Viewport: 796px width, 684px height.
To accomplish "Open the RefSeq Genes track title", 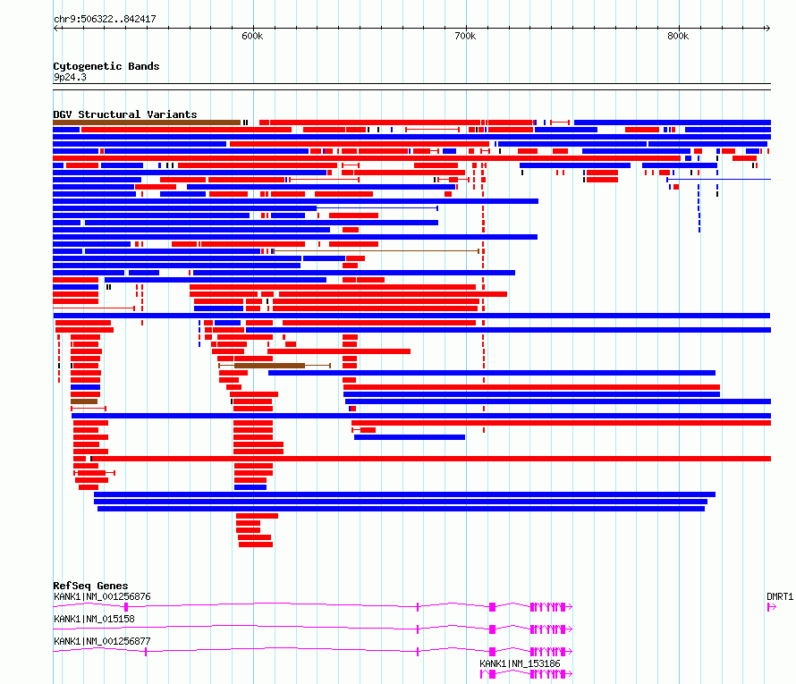I will (90, 586).
